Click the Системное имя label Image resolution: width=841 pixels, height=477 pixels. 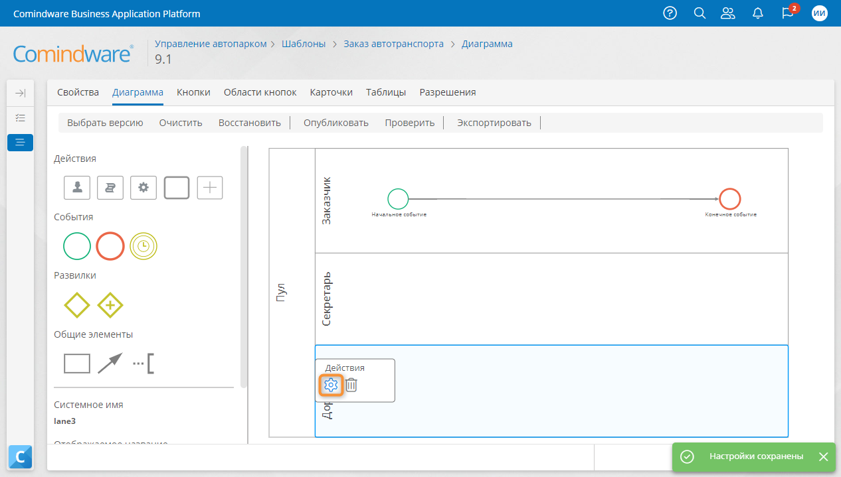(x=88, y=405)
